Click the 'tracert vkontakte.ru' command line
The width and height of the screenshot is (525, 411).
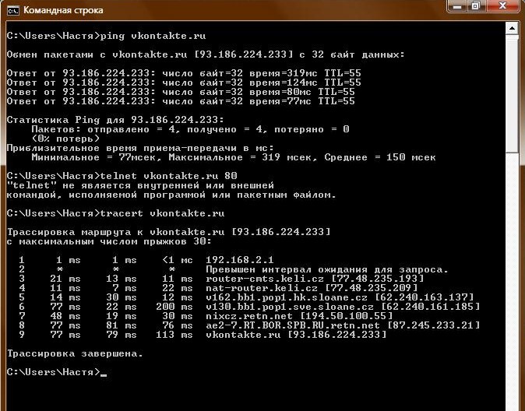tap(115, 213)
